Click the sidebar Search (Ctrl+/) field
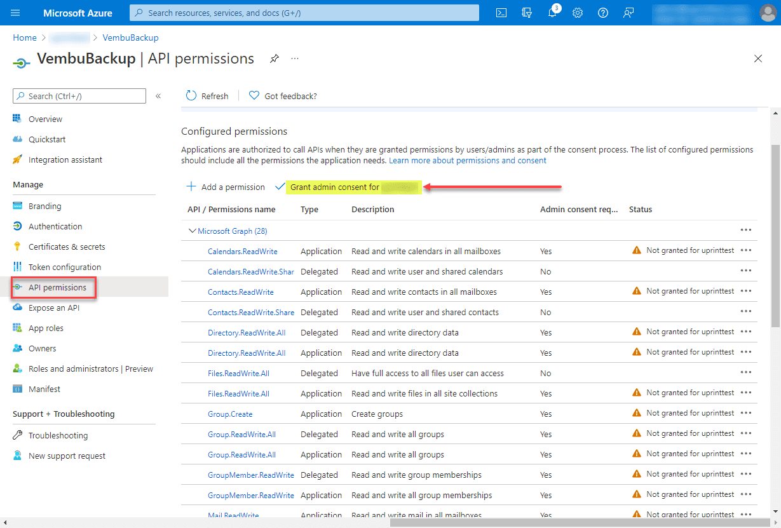This screenshot has height=528, width=781. click(79, 96)
